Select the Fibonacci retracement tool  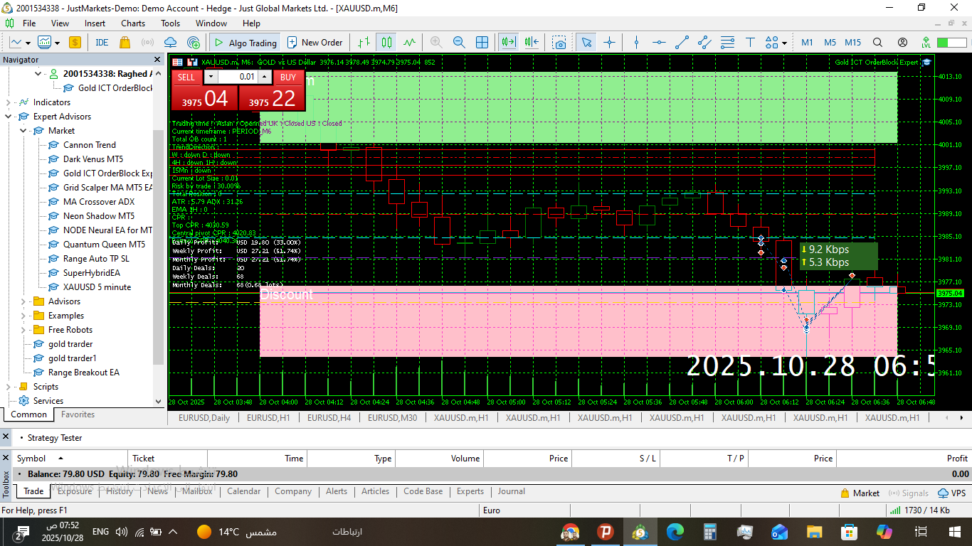(x=727, y=43)
